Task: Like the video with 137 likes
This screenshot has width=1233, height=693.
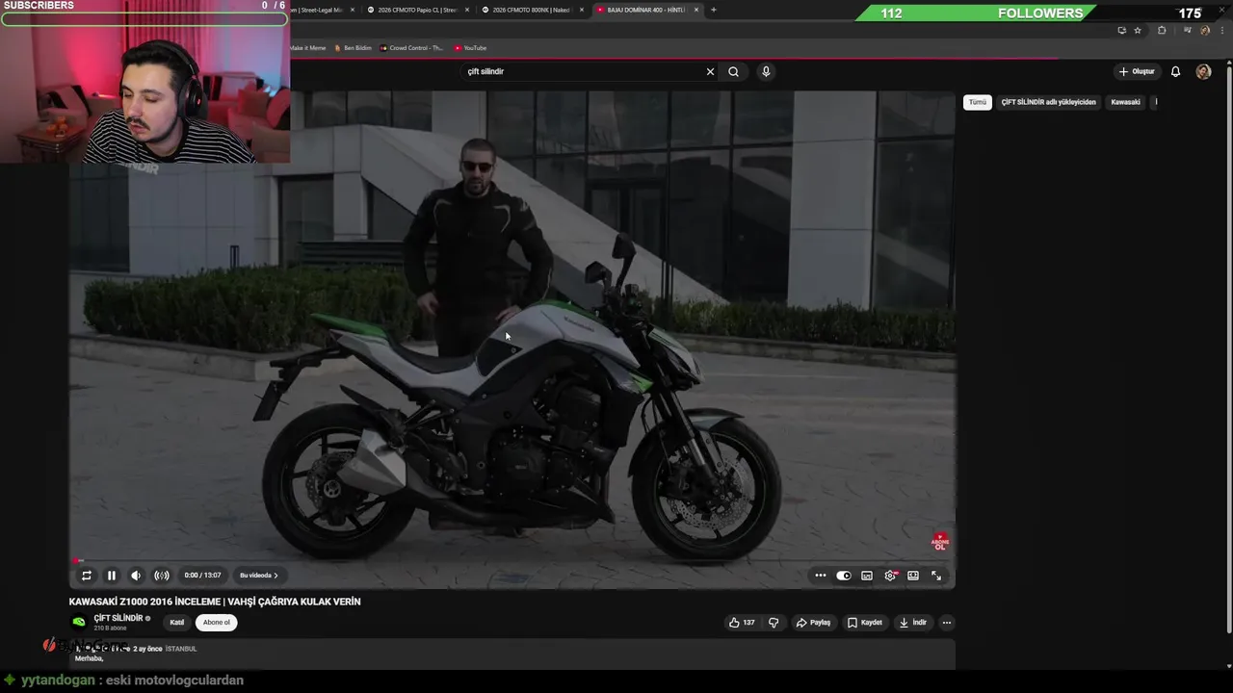Action: [x=742, y=623]
